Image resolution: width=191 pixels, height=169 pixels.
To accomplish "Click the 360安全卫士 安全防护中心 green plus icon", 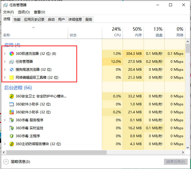I will pos(12,96).
